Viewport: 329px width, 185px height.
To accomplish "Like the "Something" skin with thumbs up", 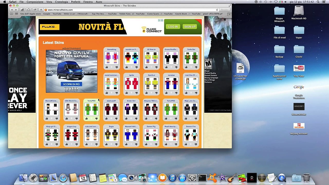I will (107, 67).
